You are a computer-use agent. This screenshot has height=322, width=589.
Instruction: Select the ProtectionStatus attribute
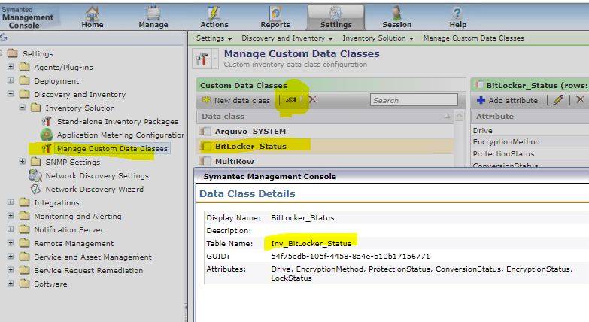[503, 154]
